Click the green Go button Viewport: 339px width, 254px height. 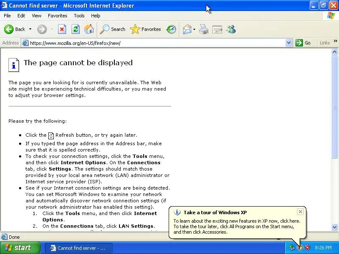303,43
